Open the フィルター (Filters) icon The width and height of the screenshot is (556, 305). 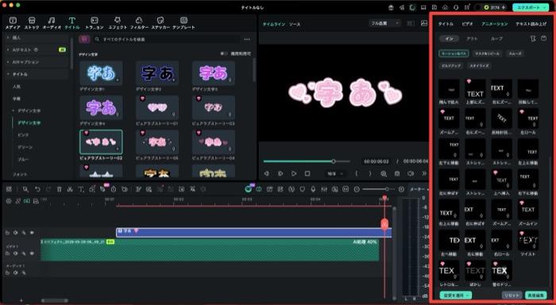click(x=139, y=20)
